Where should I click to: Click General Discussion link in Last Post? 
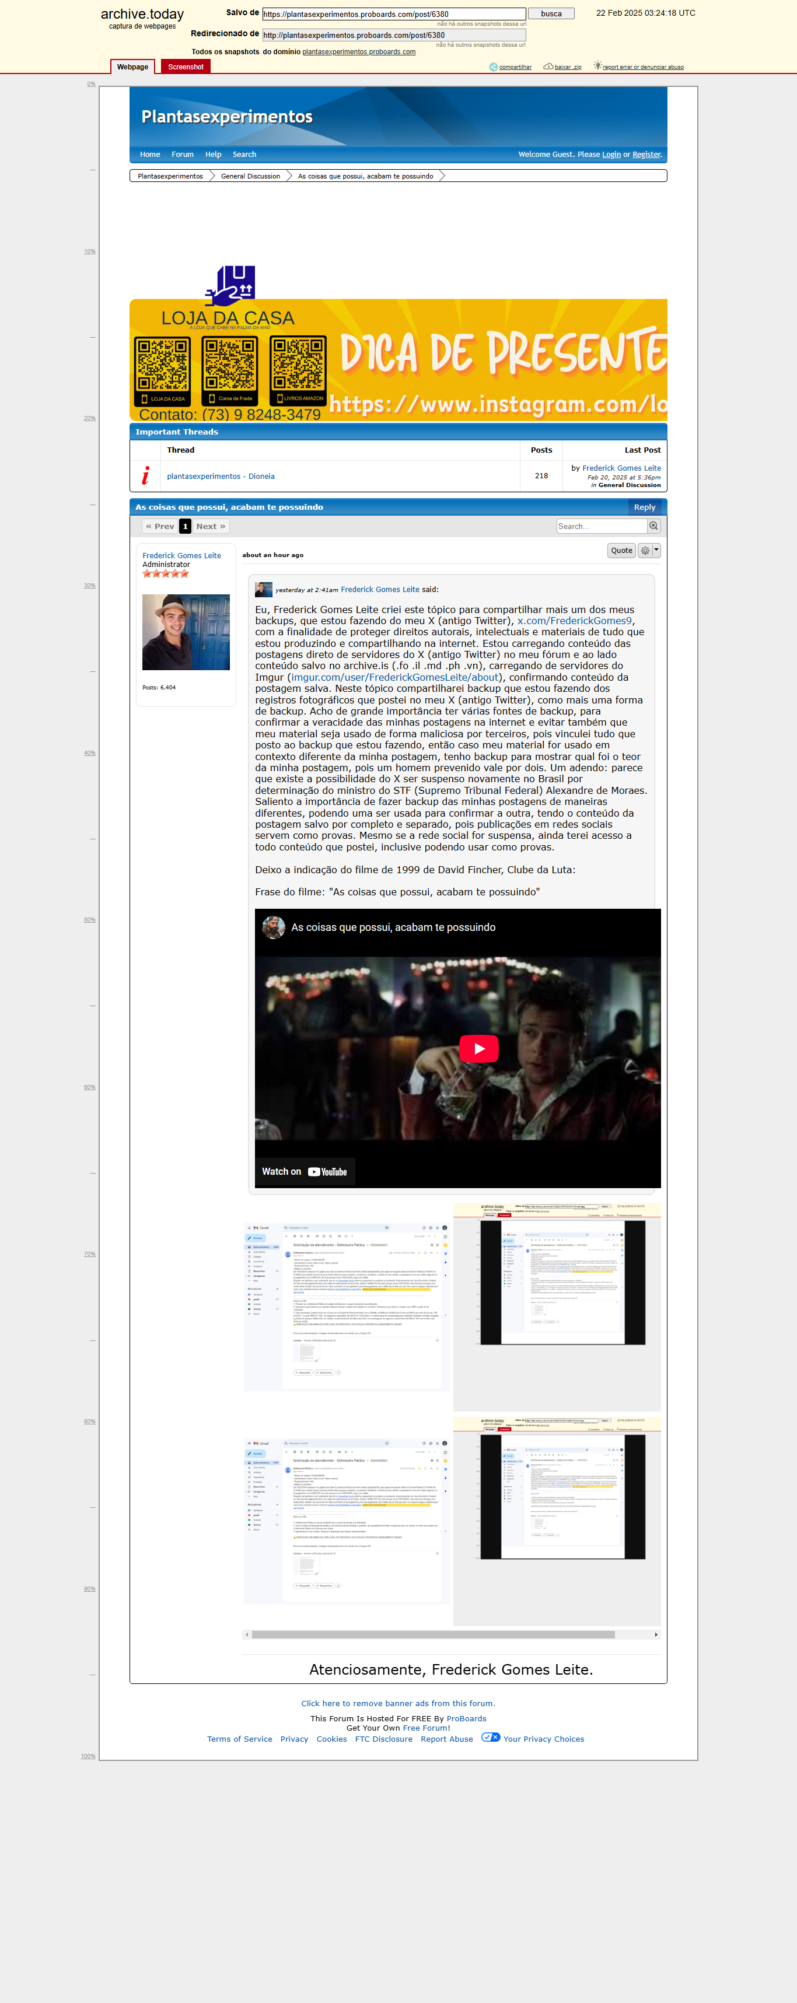[629, 485]
